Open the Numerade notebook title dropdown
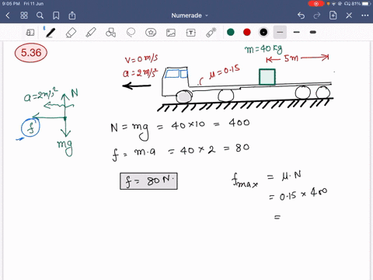 coord(190,16)
